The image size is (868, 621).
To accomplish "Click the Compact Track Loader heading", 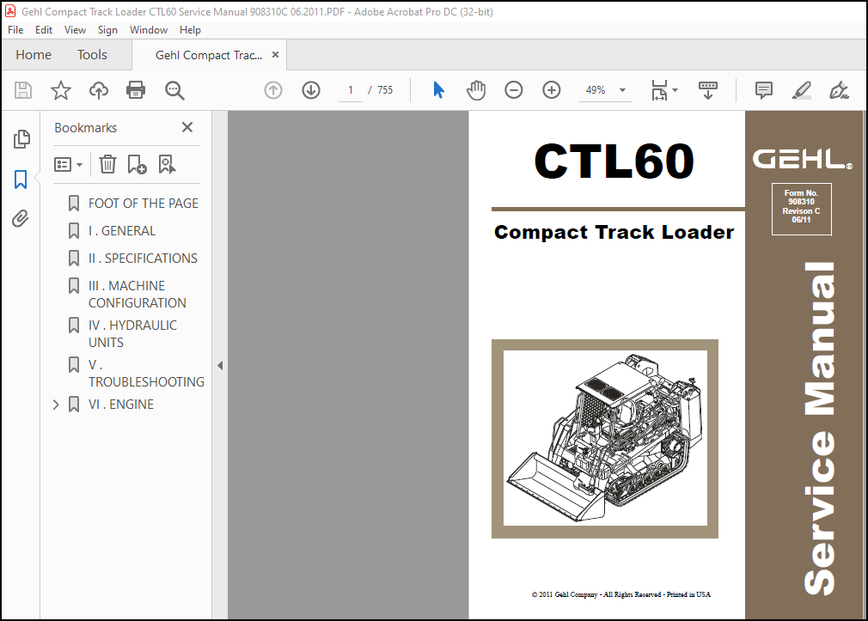I will pyautogui.click(x=614, y=233).
